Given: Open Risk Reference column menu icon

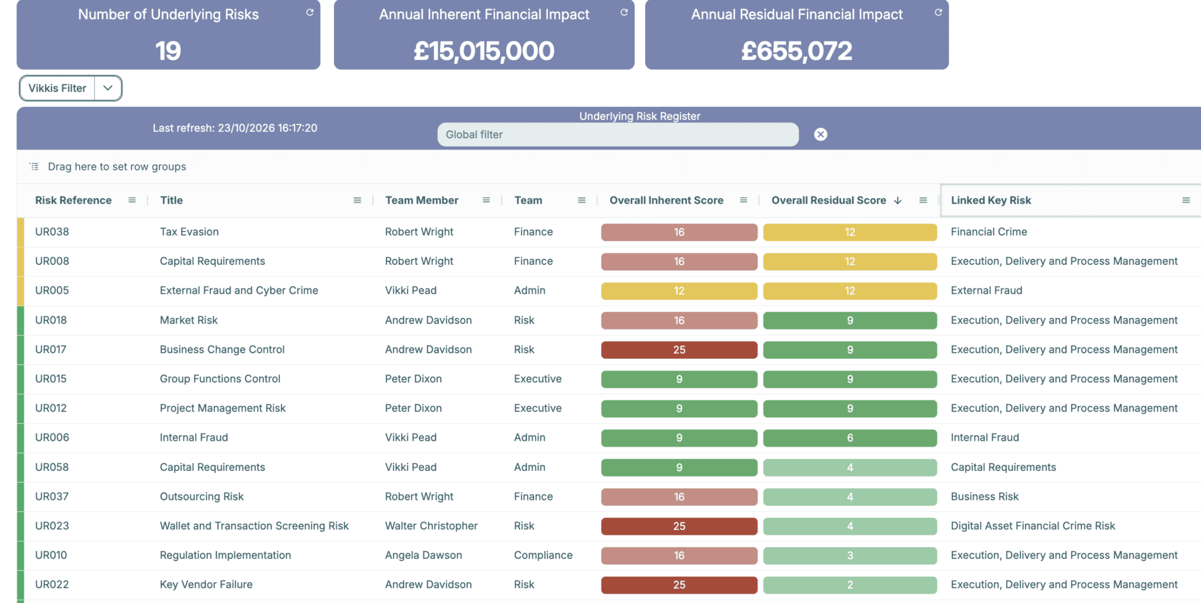Looking at the screenshot, I should (132, 200).
